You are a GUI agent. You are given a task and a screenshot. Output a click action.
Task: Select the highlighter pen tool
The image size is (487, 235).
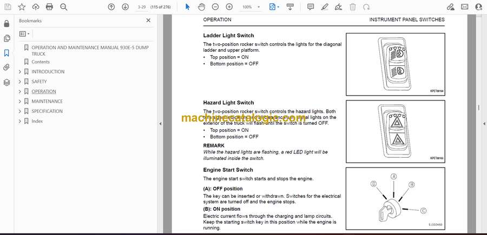click(325, 7)
